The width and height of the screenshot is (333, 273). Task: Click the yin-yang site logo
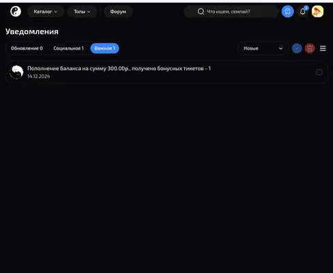click(16, 12)
